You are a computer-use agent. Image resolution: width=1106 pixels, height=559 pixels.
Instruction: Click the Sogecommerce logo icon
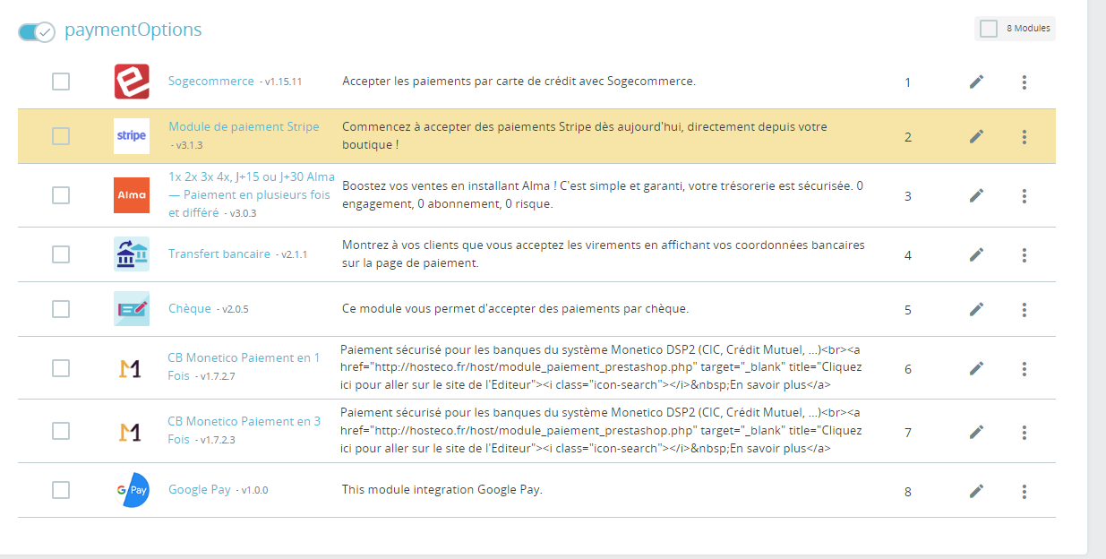(132, 82)
